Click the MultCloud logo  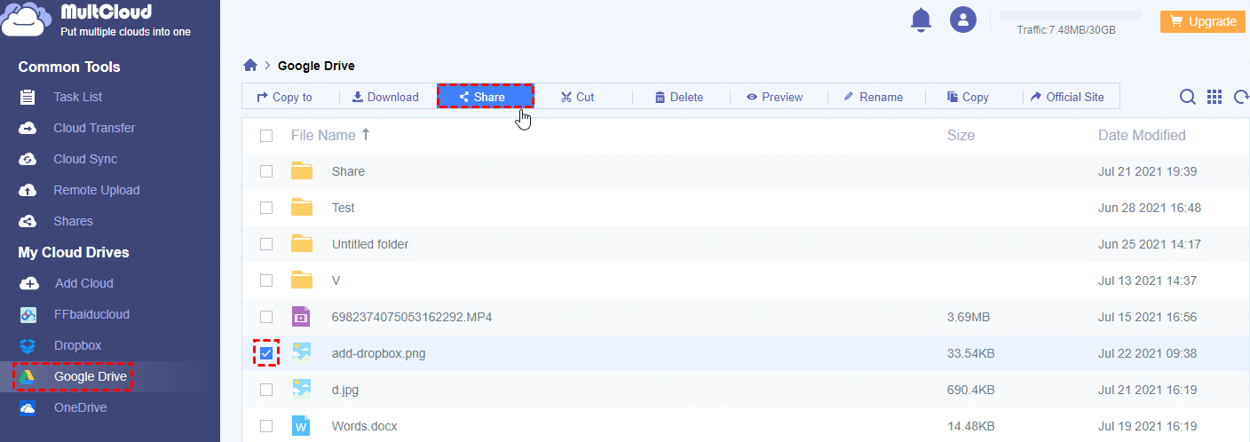click(x=98, y=21)
